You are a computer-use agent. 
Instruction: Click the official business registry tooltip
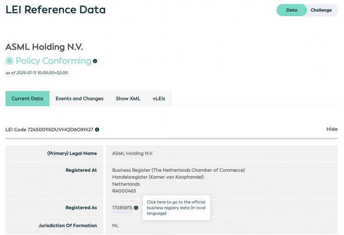(176, 208)
